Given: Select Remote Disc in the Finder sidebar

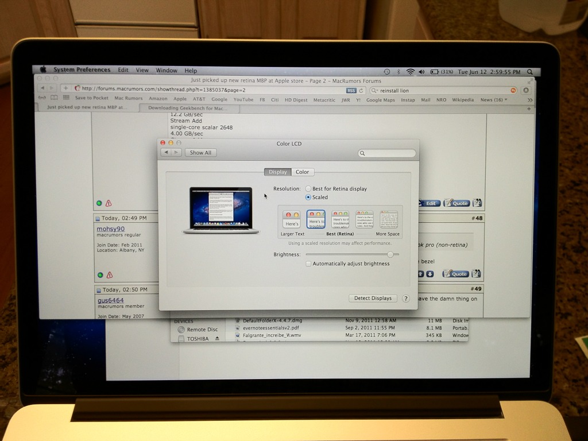Looking at the screenshot, I should [x=198, y=329].
